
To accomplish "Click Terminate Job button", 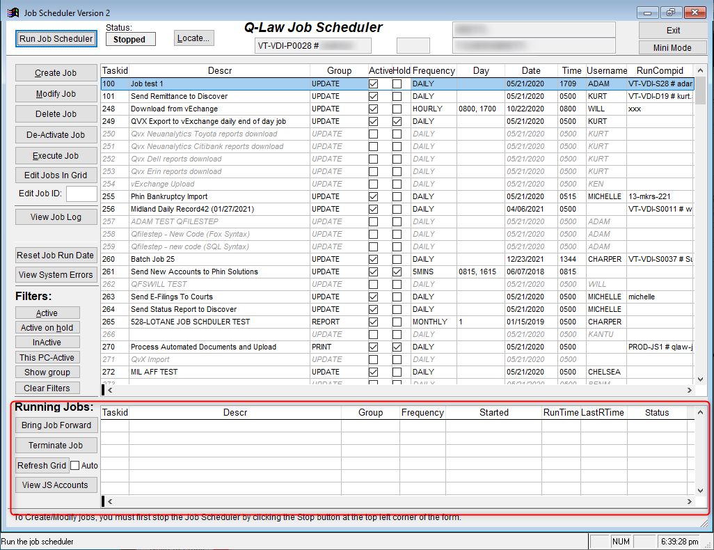I will (56, 445).
